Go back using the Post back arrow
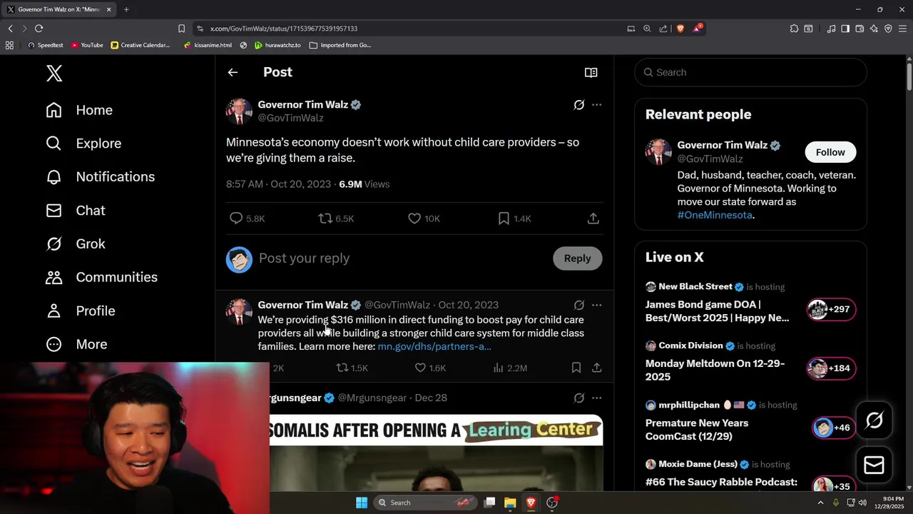Screen dimensions: 913x514 click(x=233, y=72)
